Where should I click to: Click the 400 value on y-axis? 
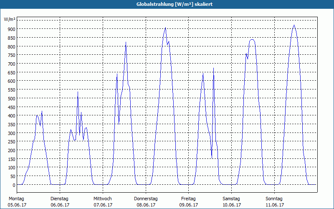point(12,116)
